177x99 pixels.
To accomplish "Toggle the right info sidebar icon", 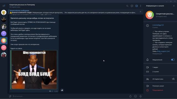I will [136, 6].
